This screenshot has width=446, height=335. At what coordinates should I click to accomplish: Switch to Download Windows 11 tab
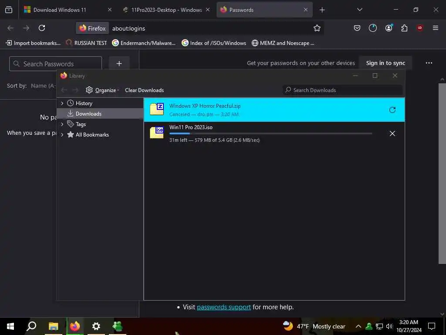(x=67, y=10)
